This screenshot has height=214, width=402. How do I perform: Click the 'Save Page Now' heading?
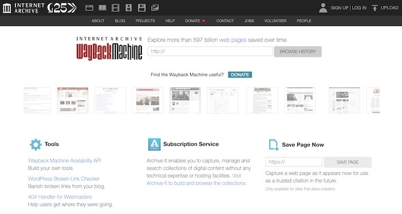pos(303,145)
